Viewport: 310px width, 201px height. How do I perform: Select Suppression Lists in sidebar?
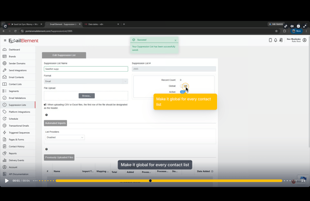point(17,105)
